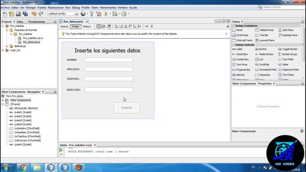Click the change vertical resizability icon

(x=152, y=26)
